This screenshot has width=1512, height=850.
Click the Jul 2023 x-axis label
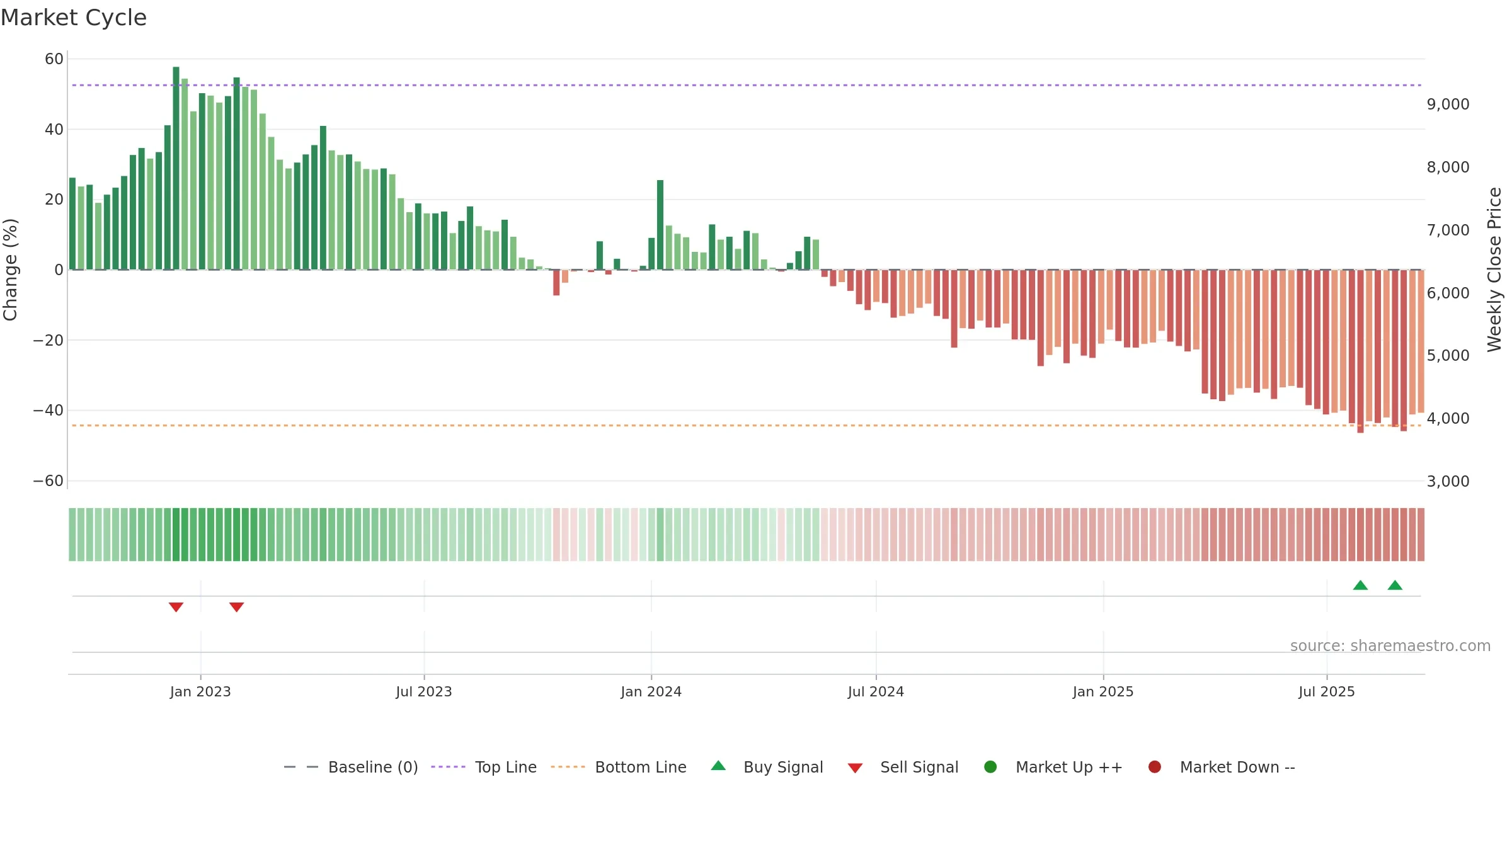click(x=424, y=692)
